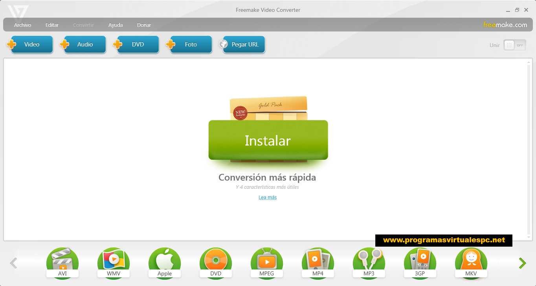Click the Gold Pack card image
This screenshot has height=286, width=536.
pyautogui.click(x=268, y=108)
